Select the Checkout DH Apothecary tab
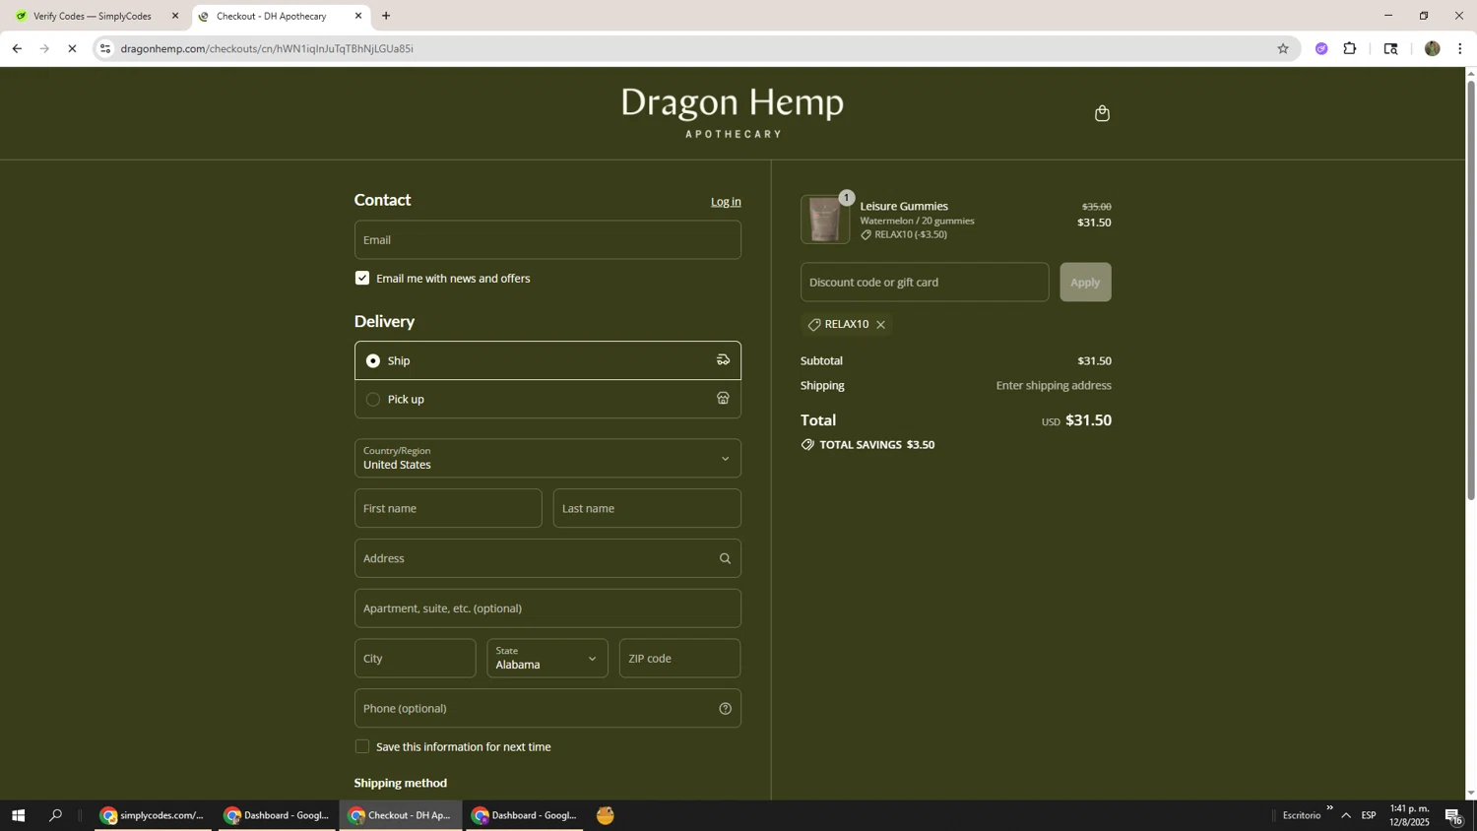This screenshot has width=1477, height=831. tap(281, 16)
